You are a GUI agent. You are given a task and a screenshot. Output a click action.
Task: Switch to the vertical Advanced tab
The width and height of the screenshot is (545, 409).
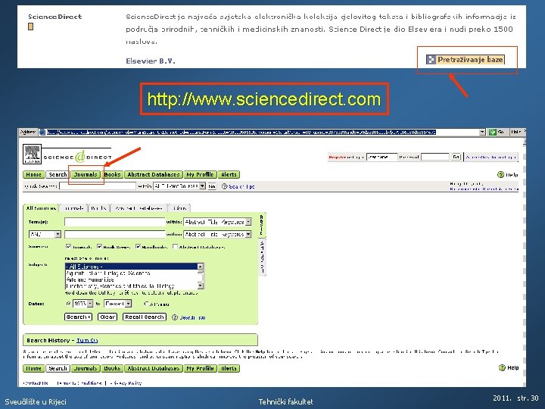pos(262,258)
